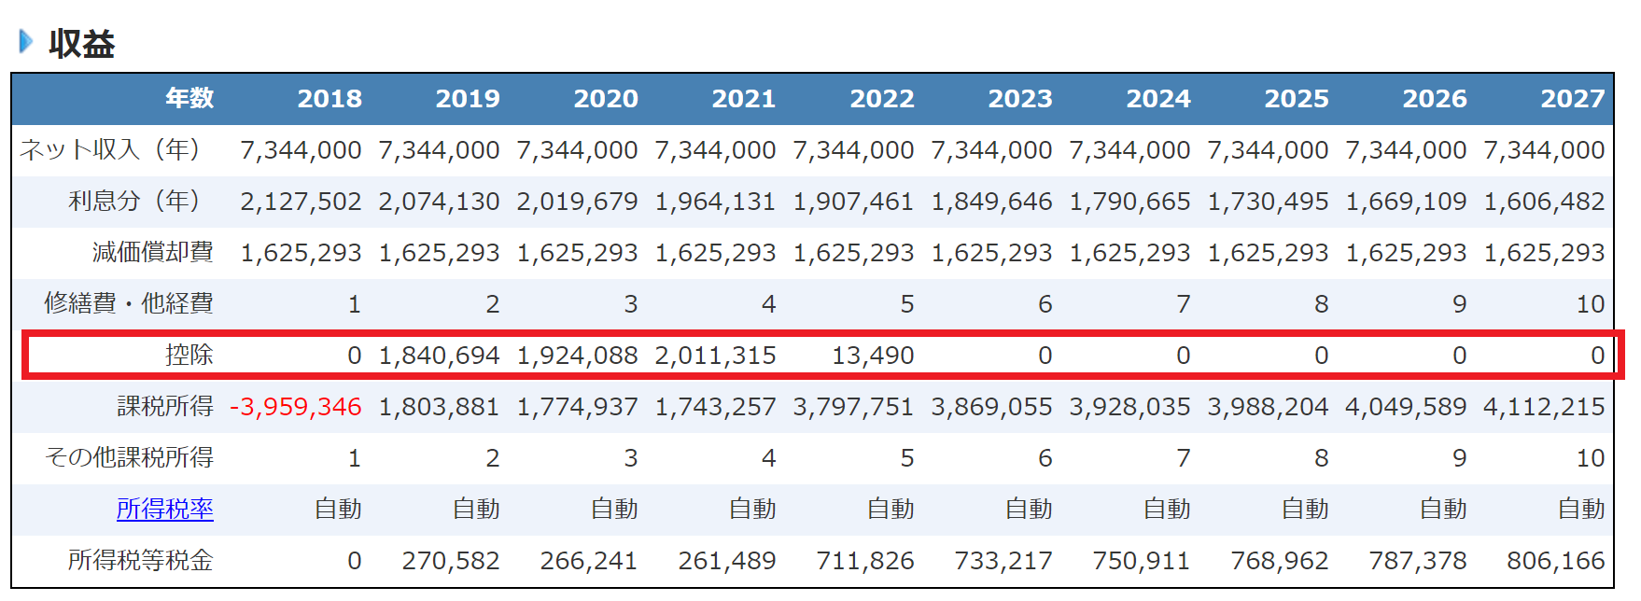Click the ネット収入(年) row label
The image size is (1641, 601).
(110, 150)
